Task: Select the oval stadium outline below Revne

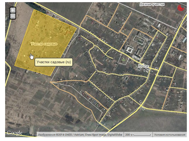Action: click(126, 78)
